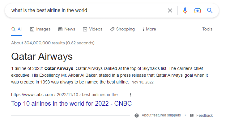Open search by image with the camera icon

coord(198,10)
